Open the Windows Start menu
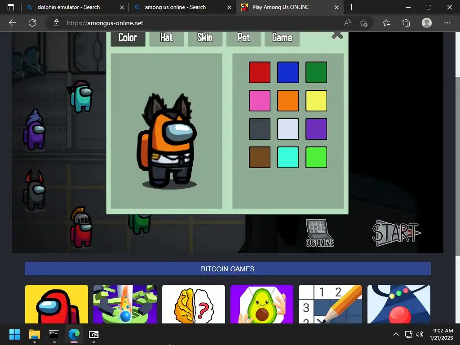 click(14, 334)
